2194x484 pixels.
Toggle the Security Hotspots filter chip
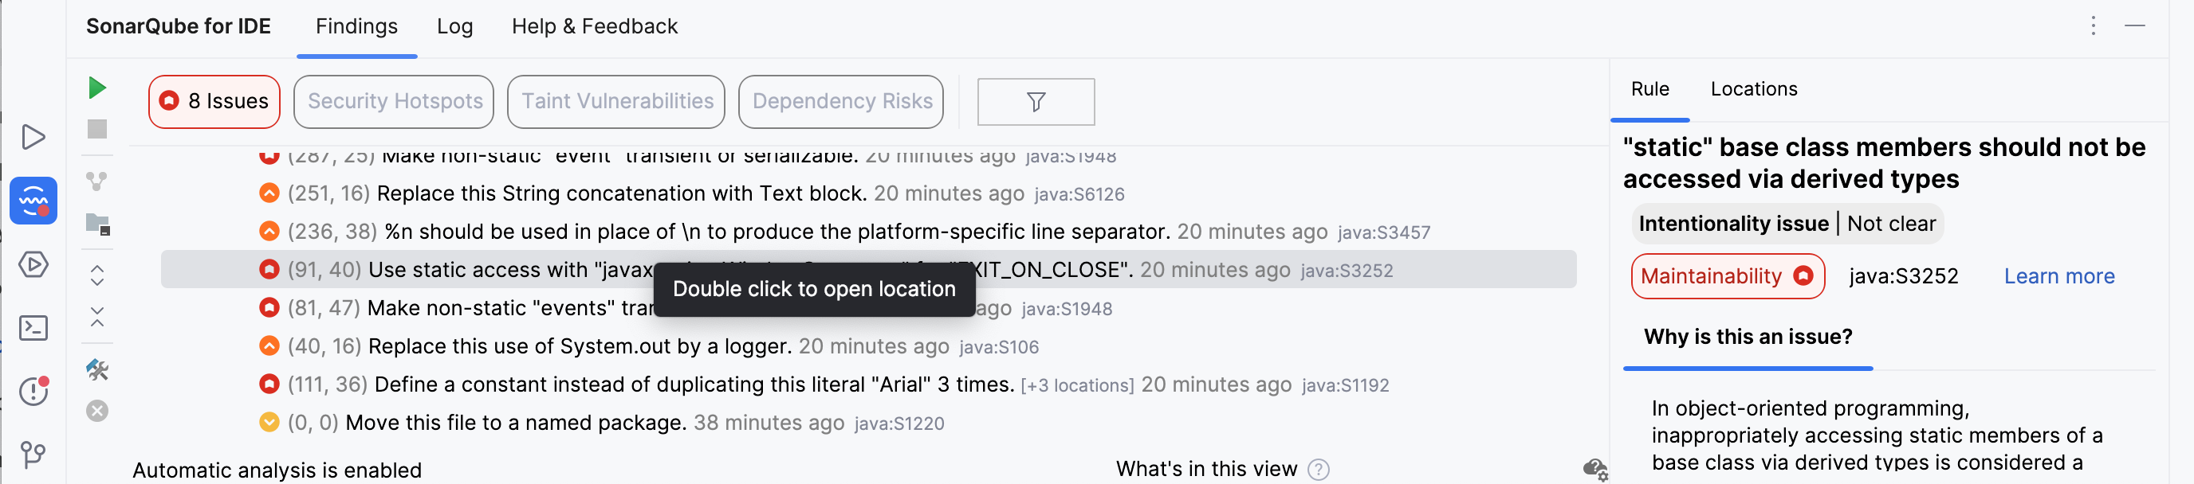tap(394, 101)
